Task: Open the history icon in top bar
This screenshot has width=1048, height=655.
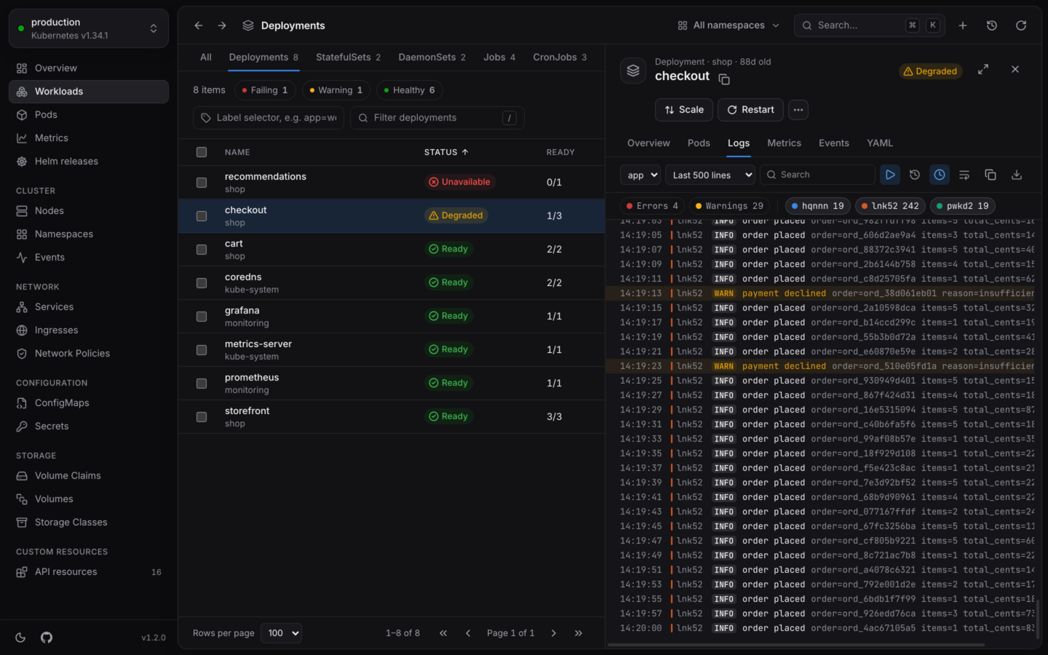Action: click(992, 25)
